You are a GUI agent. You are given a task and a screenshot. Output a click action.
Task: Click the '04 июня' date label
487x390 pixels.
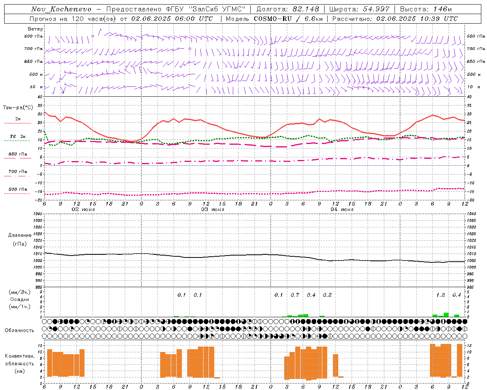342,209
